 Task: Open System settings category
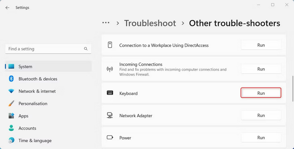[48, 67]
